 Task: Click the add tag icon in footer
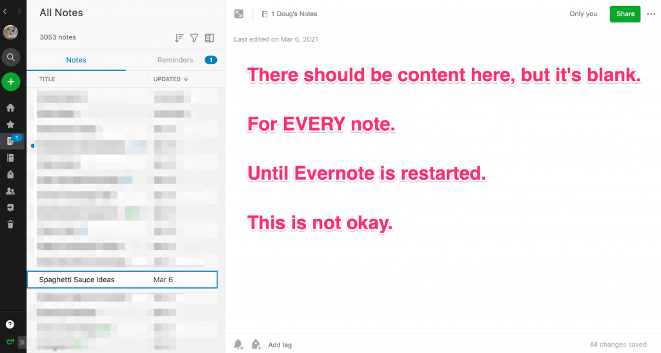(256, 345)
